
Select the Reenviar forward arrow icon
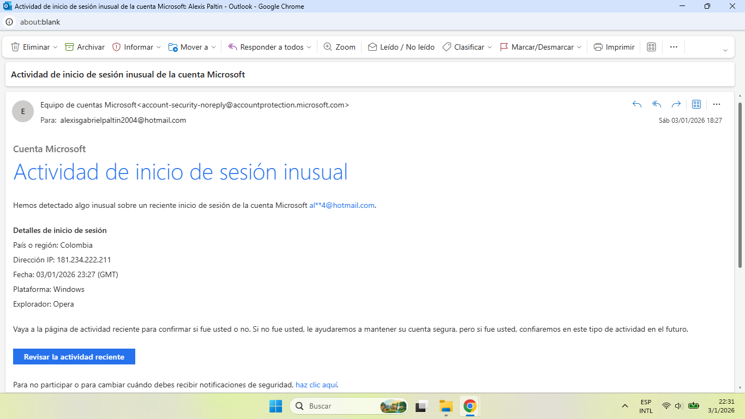(x=676, y=104)
